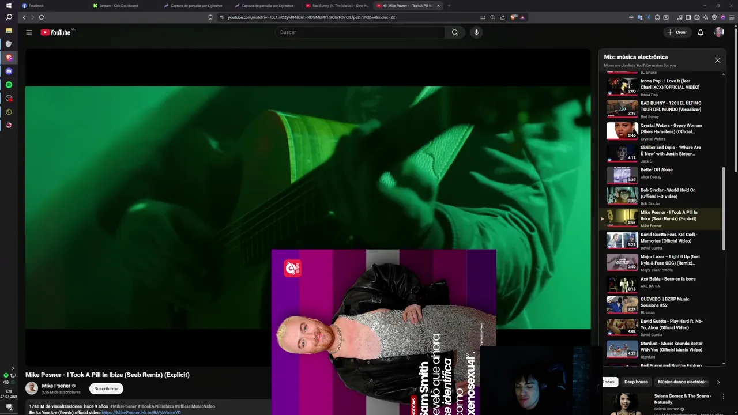The width and height of the screenshot is (738, 415).
Task: Click the Crear button
Action: pos(677,32)
